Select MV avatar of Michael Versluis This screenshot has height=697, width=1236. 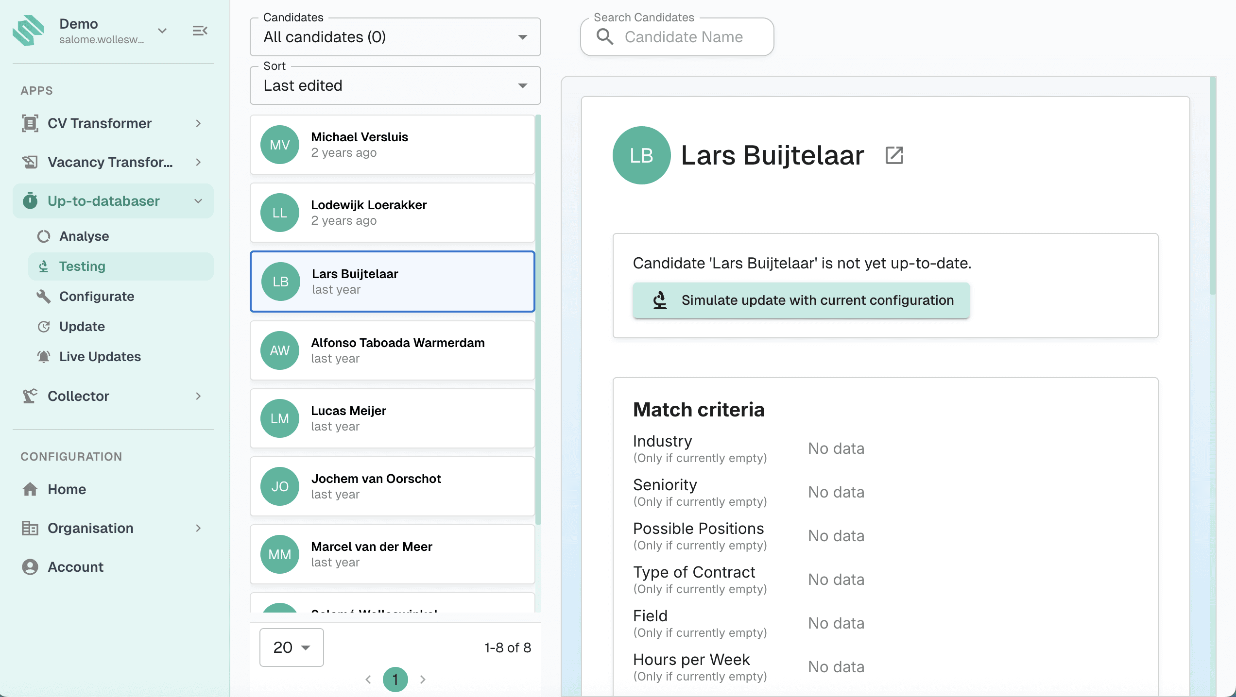click(x=280, y=145)
